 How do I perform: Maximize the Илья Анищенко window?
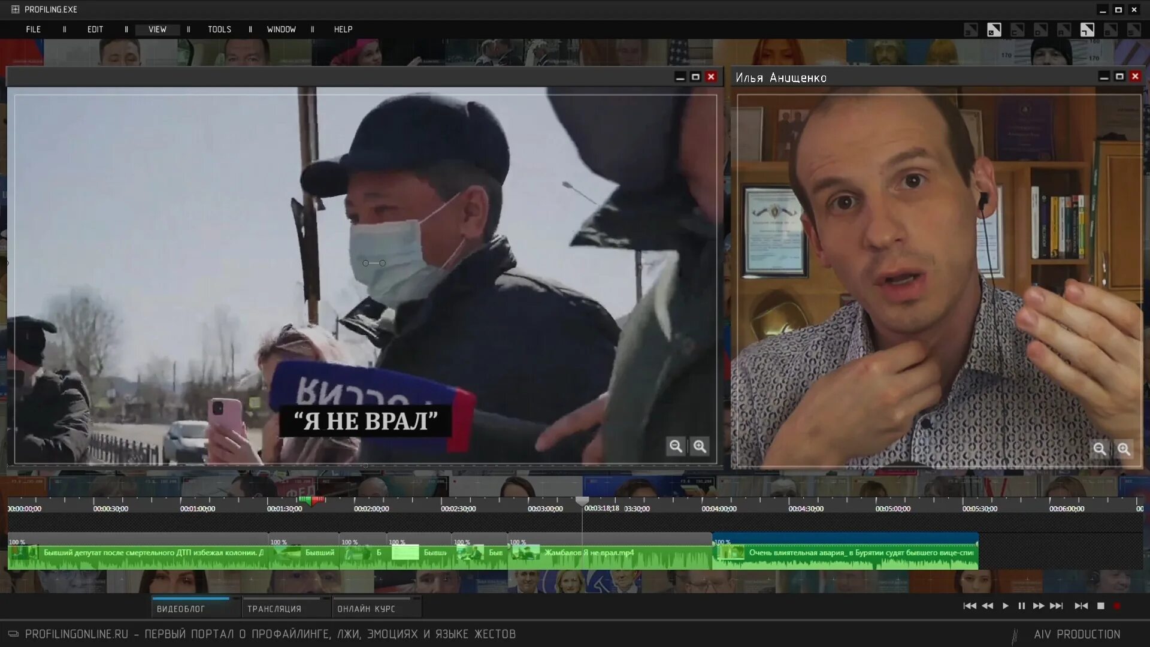tap(1119, 76)
